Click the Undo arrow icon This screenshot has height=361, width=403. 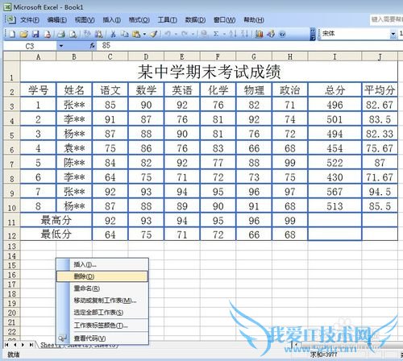click(x=168, y=34)
